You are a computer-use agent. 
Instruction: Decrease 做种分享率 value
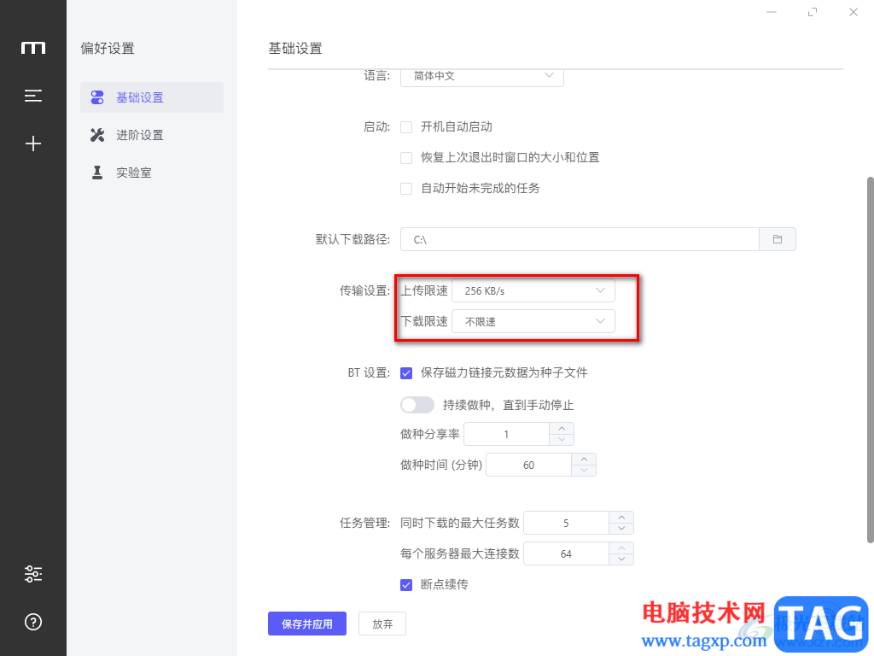pos(562,440)
